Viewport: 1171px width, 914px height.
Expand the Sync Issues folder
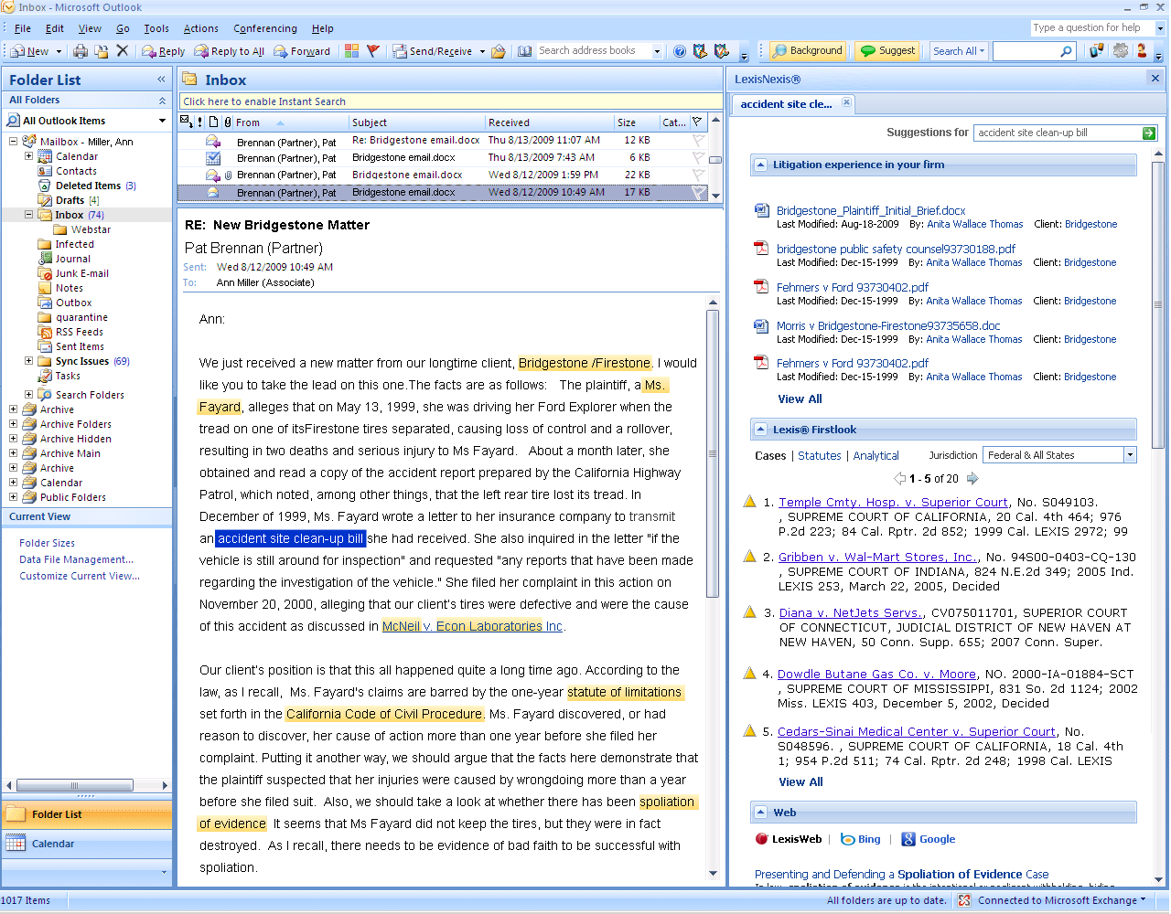(28, 361)
